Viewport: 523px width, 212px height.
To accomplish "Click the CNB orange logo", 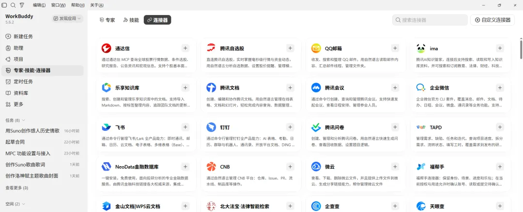I will pos(211,167).
